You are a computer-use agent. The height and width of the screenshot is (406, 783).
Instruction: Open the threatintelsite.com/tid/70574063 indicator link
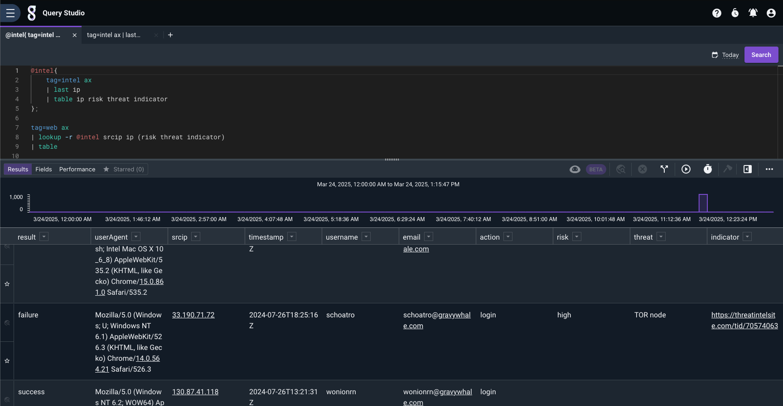[x=744, y=320]
